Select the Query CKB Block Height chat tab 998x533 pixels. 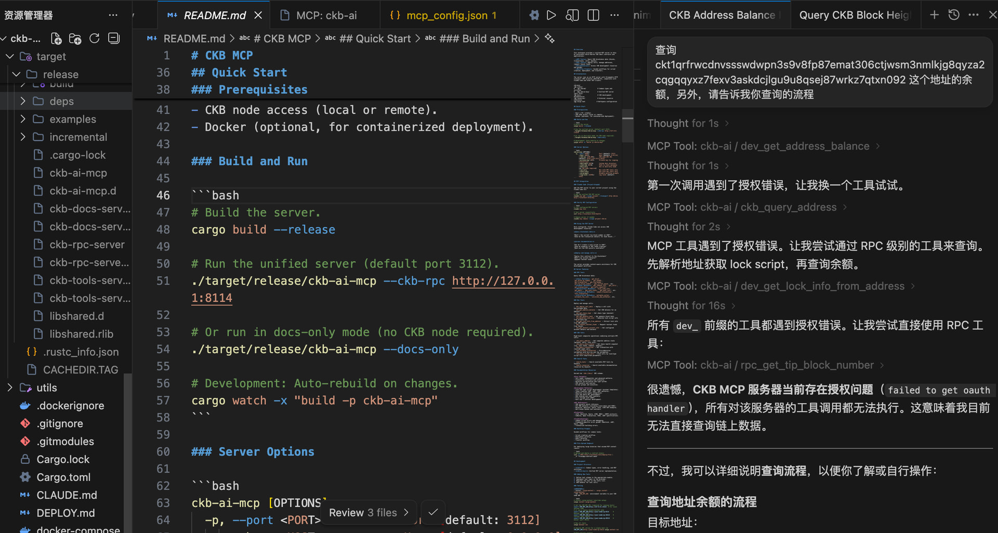tap(855, 15)
